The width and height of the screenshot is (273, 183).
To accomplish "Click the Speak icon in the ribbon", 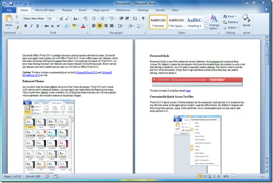I will (246, 19).
